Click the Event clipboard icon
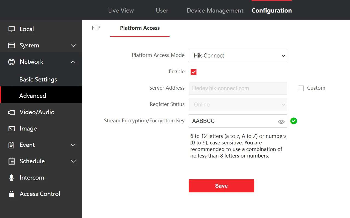 (11, 145)
